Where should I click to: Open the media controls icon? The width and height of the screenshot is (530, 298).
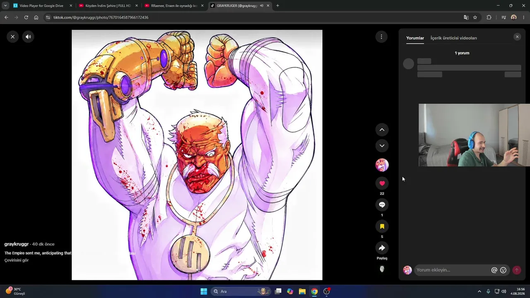[503, 17]
